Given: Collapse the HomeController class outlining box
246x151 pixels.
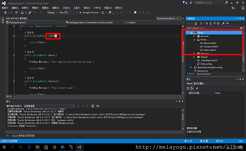Looking at the screenshot, I should 14,26.
